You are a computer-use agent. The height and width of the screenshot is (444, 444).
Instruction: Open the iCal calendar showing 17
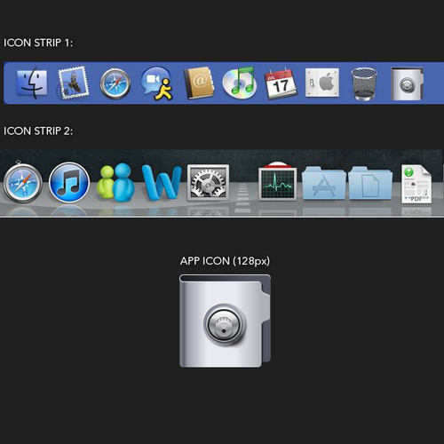tap(281, 83)
